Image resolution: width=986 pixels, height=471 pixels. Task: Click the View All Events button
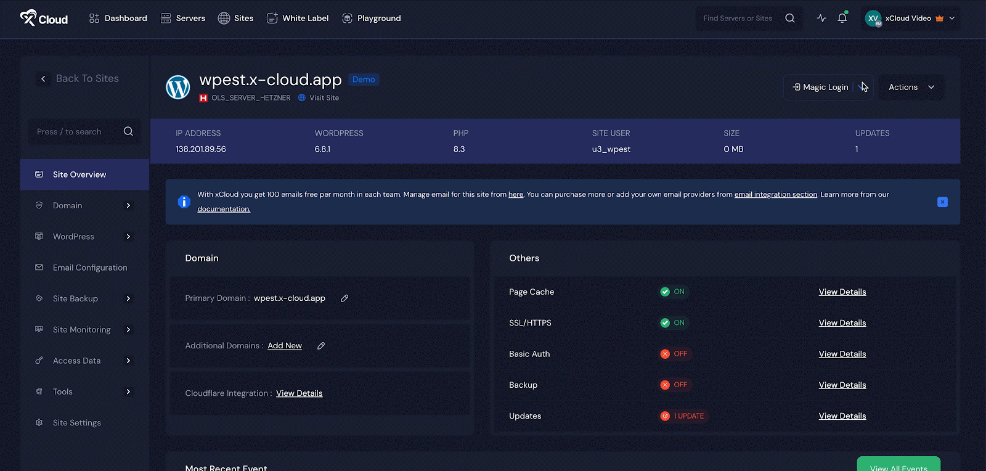pyautogui.click(x=898, y=465)
